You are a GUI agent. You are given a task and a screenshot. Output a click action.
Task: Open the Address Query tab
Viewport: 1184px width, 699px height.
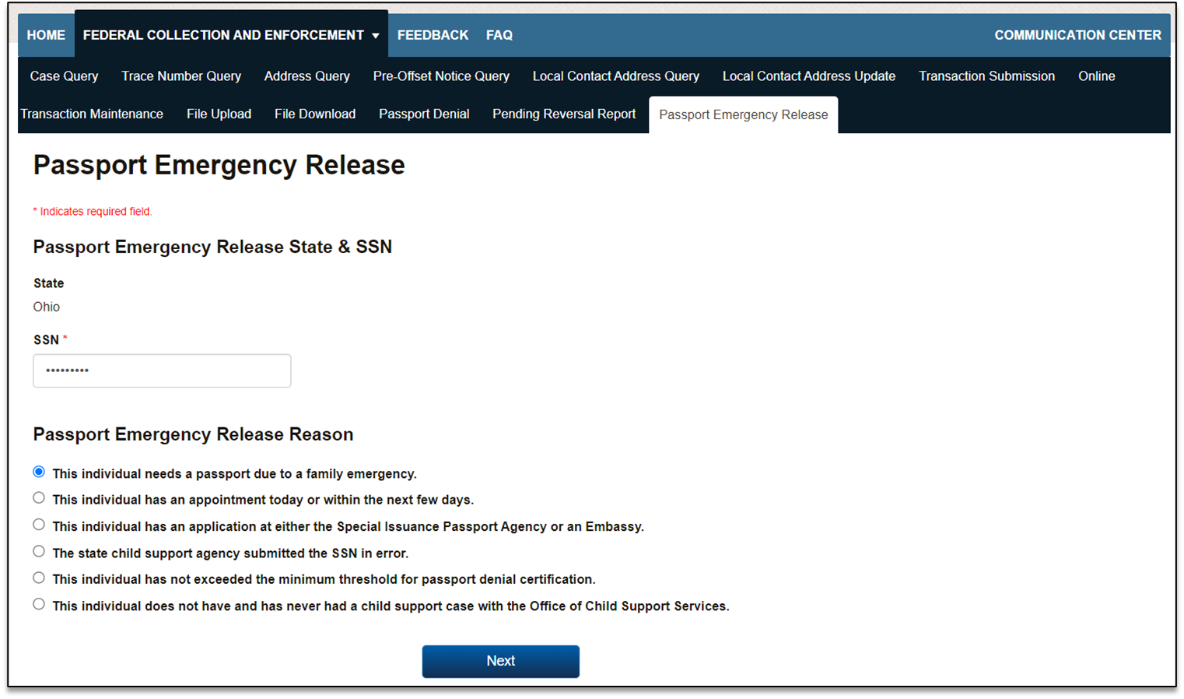coord(307,76)
